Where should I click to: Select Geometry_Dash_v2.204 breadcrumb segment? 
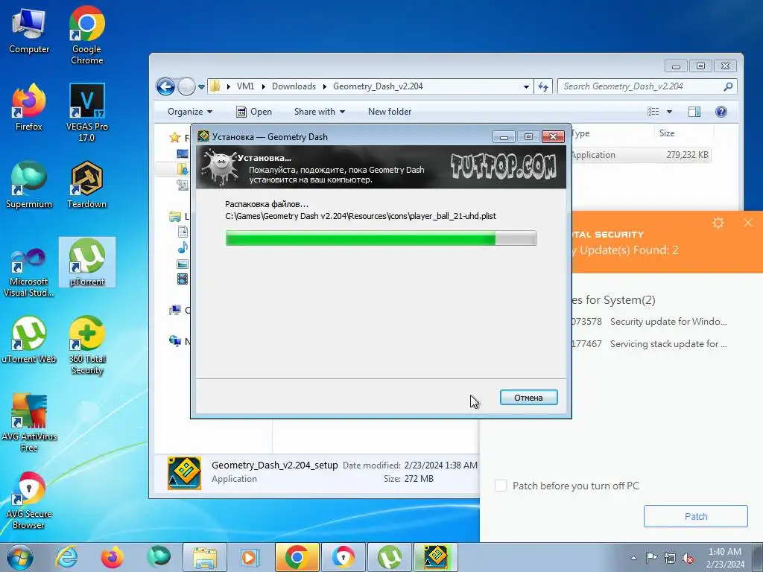(378, 86)
